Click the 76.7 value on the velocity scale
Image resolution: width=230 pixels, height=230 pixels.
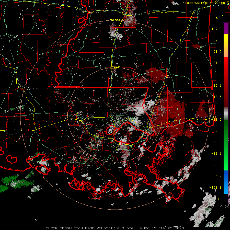coord(217,51)
